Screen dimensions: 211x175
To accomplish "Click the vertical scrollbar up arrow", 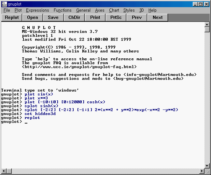I will tap(207, 24).
